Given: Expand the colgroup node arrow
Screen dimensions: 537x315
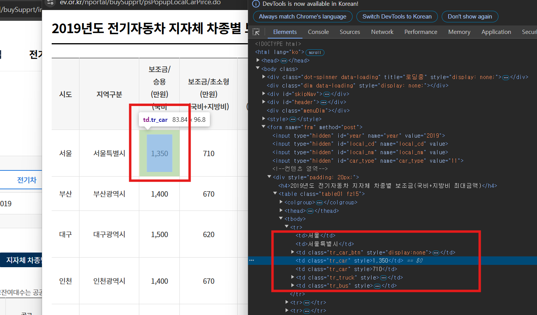Looking at the screenshot, I should click(281, 202).
